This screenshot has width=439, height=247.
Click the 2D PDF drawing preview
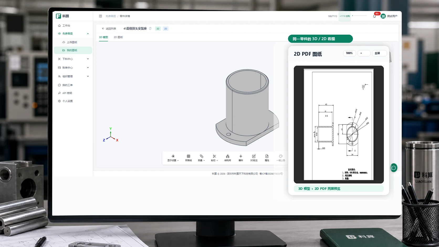click(339, 124)
